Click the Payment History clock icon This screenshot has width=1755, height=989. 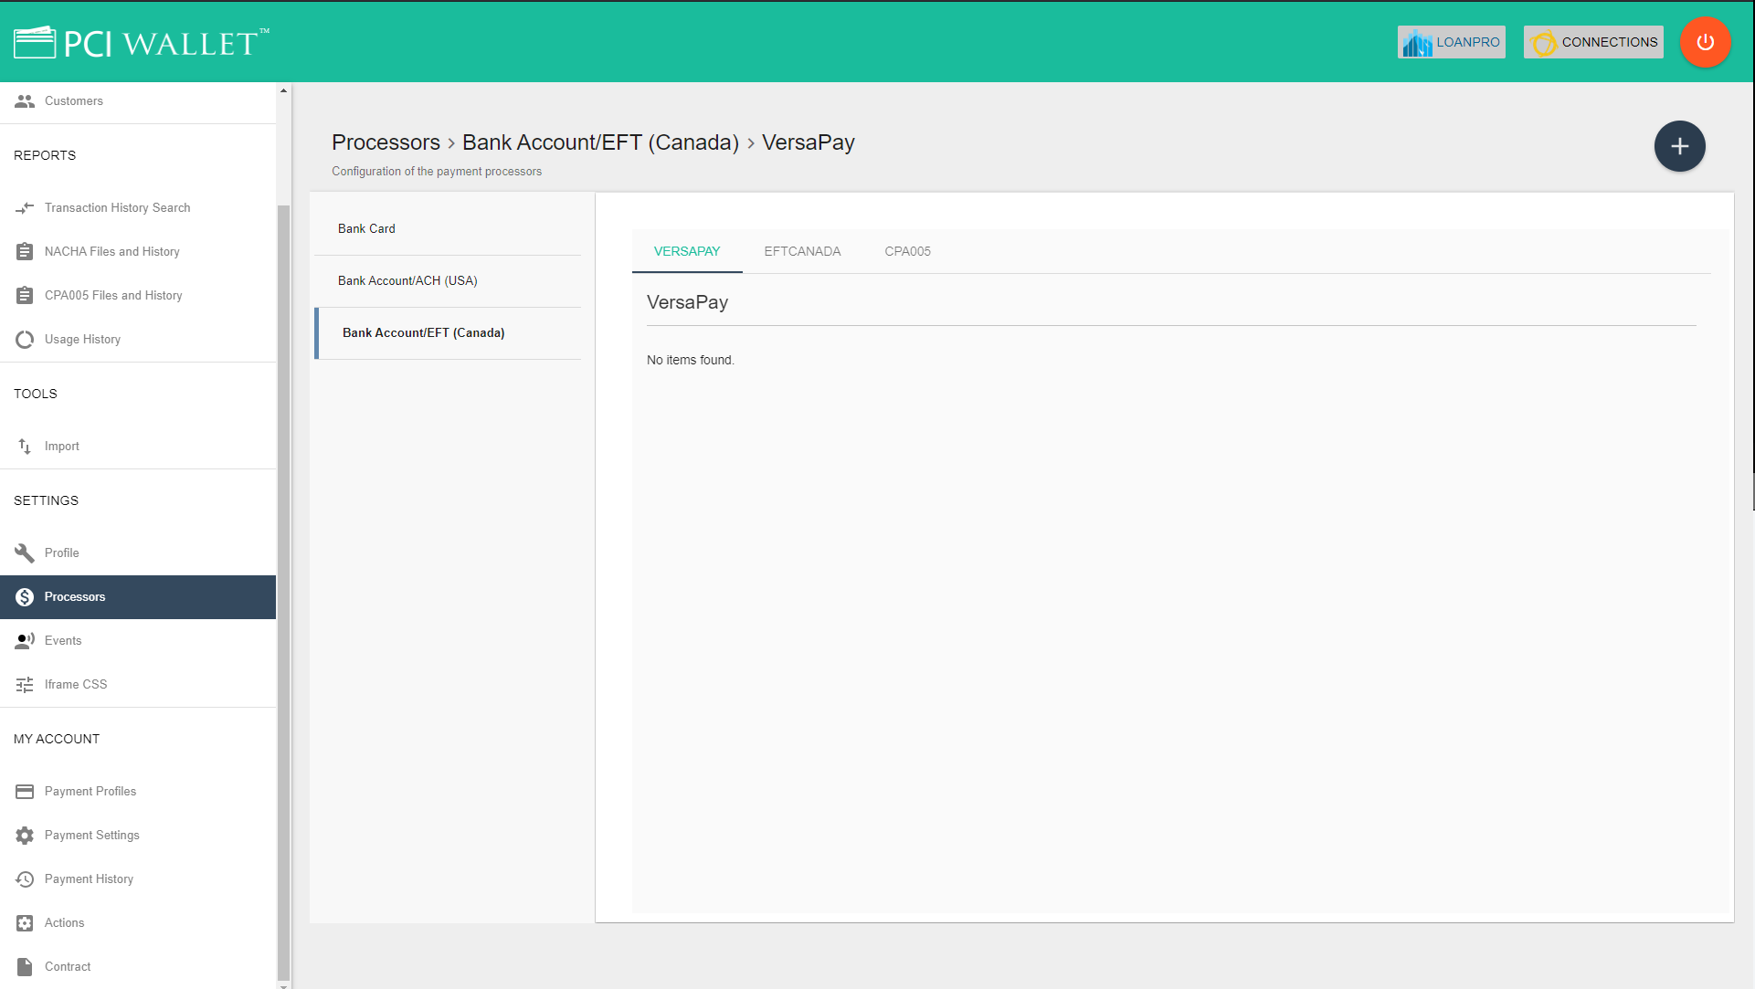(25, 879)
